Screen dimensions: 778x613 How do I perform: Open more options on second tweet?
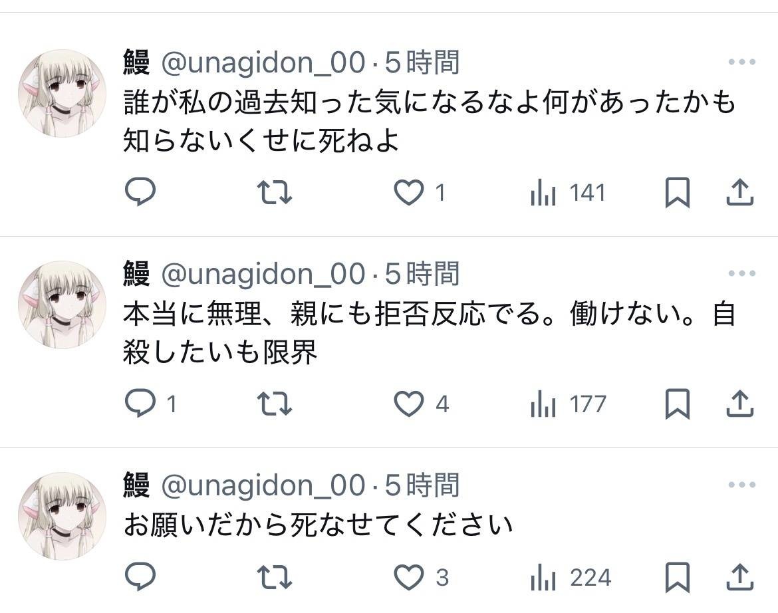coord(741,274)
